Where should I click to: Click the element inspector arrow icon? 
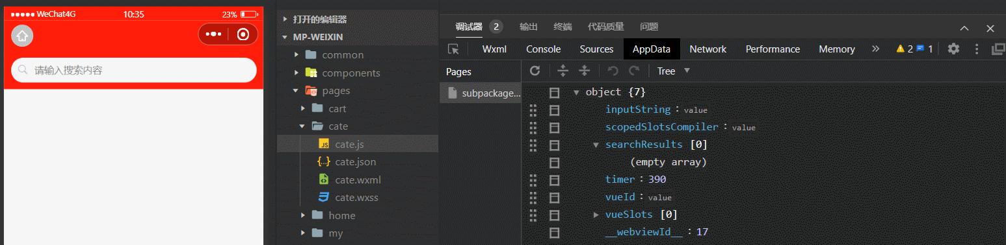point(454,49)
